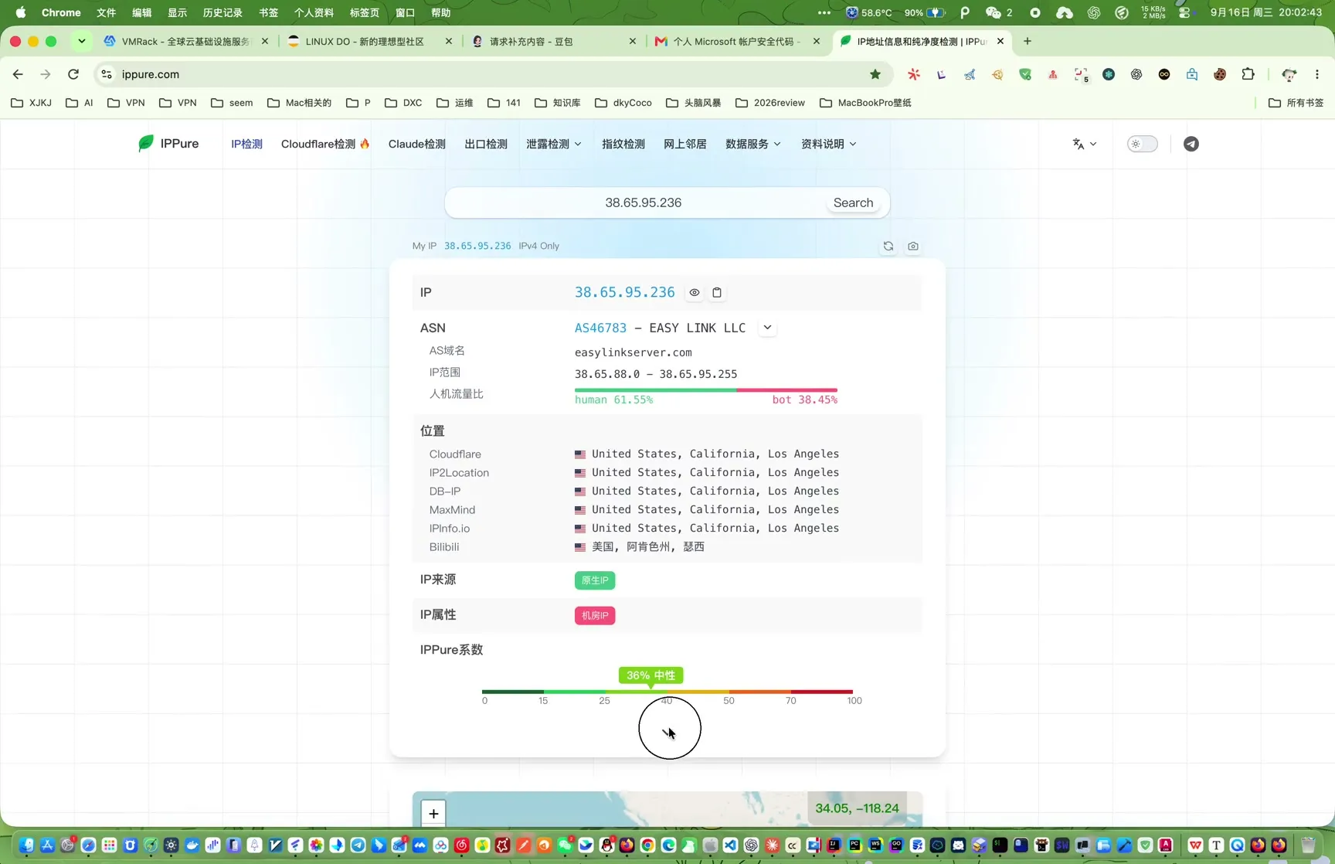
Task: Click the large 38.65.95.236 IP value
Action: [625, 292]
